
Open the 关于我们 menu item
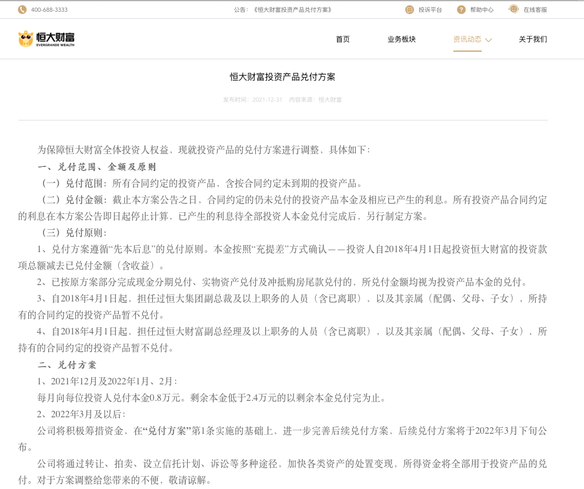coord(533,39)
